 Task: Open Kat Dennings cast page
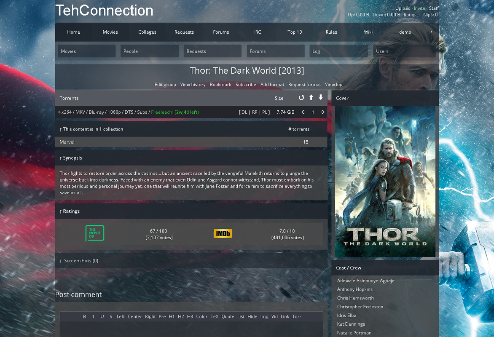(351, 324)
